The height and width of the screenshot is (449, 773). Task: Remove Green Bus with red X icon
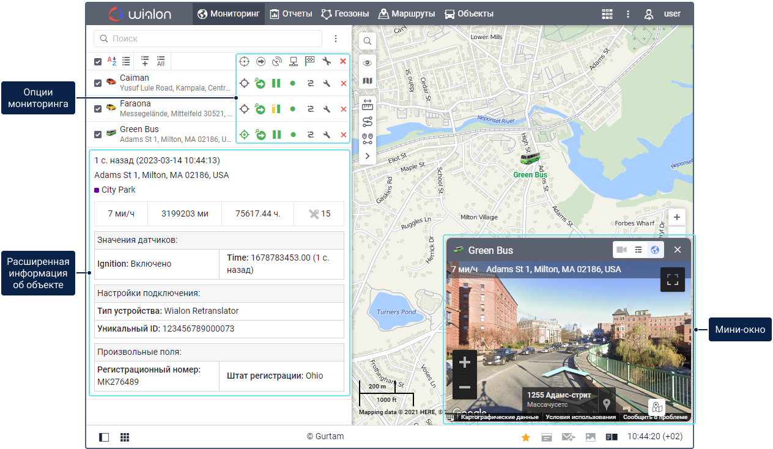[343, 135]
